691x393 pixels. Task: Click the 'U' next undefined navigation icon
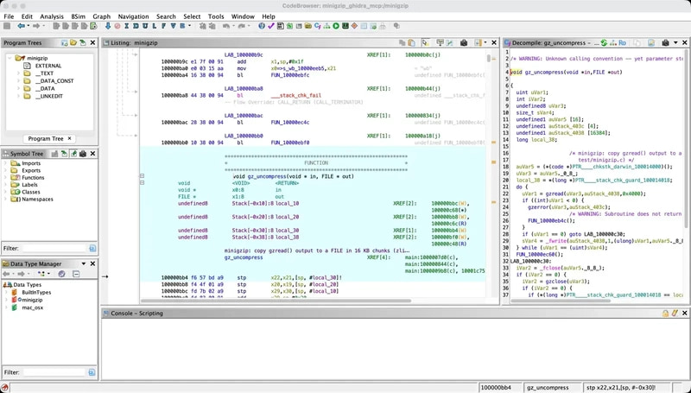[x=145, y=26]
